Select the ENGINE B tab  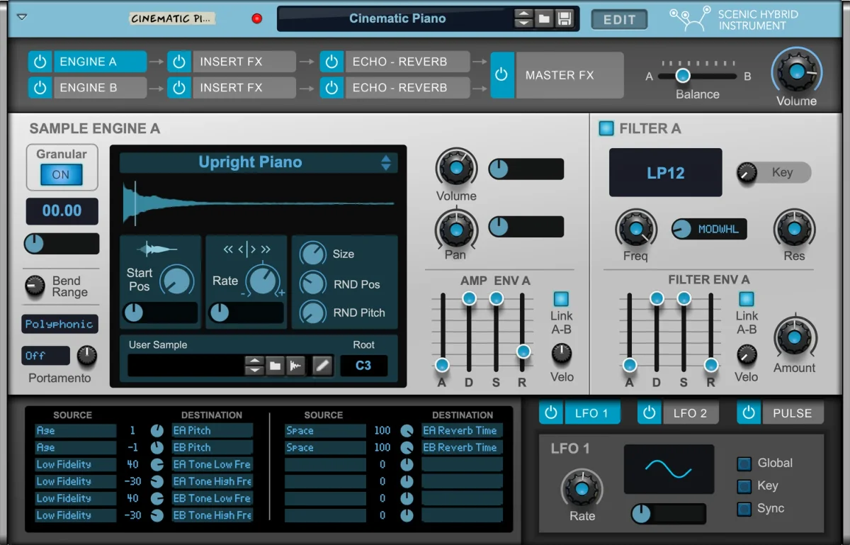(x=100, y=88)
